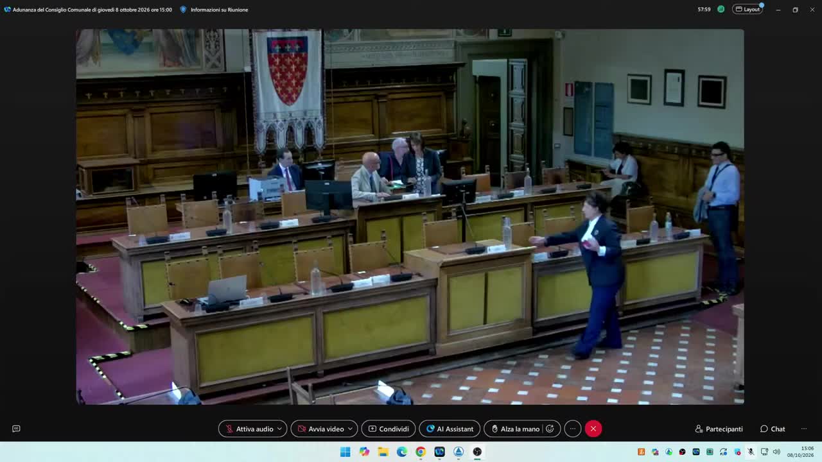
Task: Open Windows Start menu
Action: click(x=345, y=452)
